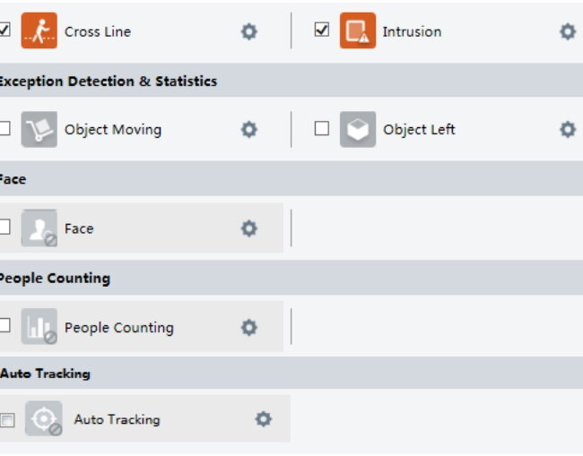The height and width of the screenshot is (456, 583).
Task: Click the orange Intrusion icon
Action: coord(358,30)
